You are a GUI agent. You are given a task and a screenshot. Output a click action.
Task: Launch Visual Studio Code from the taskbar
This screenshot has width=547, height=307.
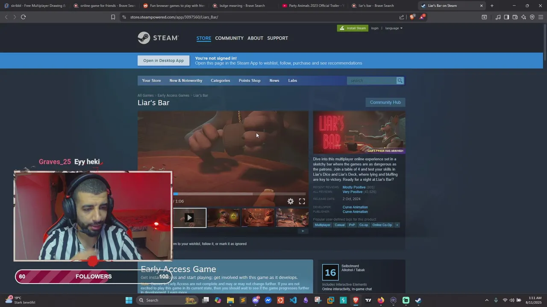(x=293, y=300)
